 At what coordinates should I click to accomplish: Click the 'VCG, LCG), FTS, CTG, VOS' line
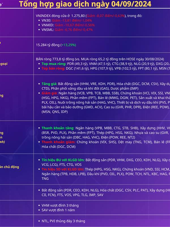coord(61,165)
